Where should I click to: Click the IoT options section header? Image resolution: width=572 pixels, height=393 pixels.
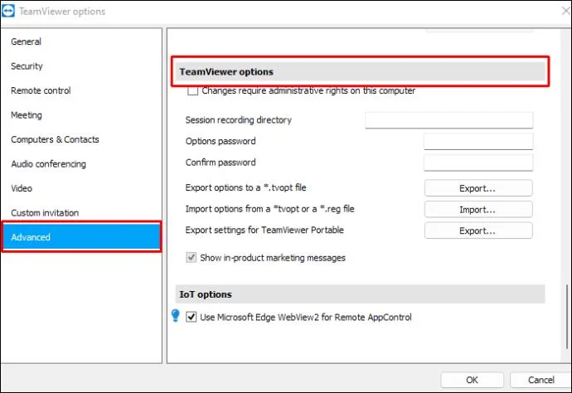pyautogui.click(x=360, y=294)
